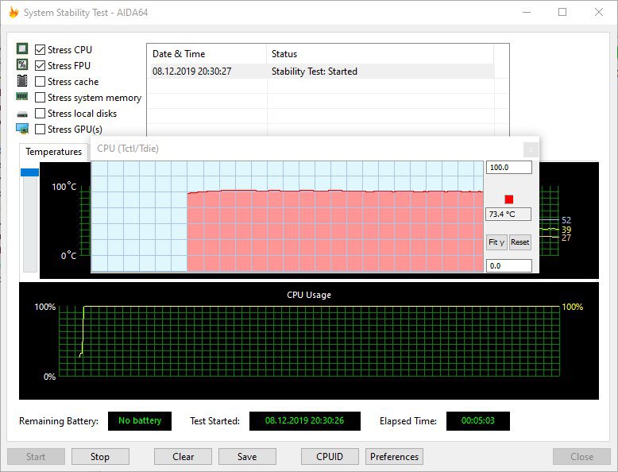The height and width of the screenshot is (472, 618).
Task: Click the RAM module icon next to Stress system memory
Action: [22, 96]
